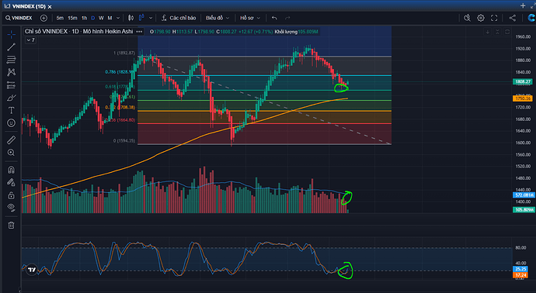
Task: Click the blue 572.081M volume MA label
Action: tap(524, 195)
